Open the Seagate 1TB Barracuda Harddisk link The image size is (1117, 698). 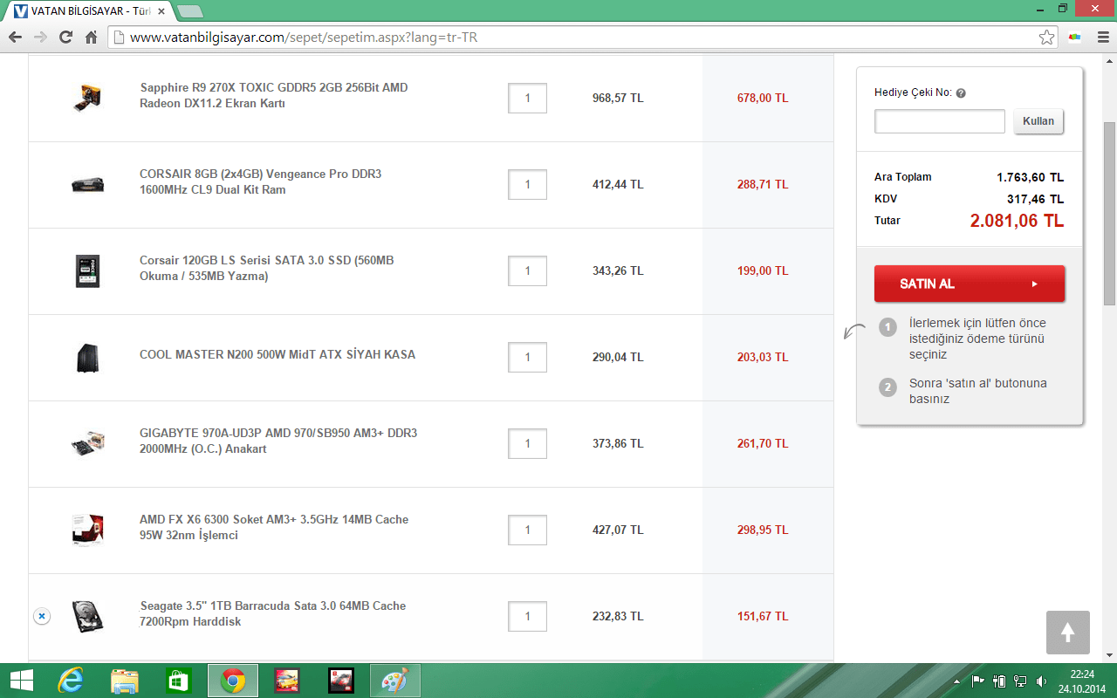pos(273,613)
